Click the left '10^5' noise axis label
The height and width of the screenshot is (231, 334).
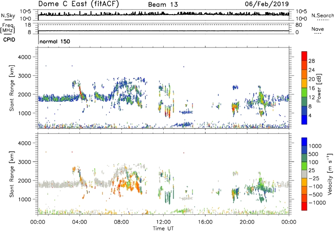coord(26,11)
